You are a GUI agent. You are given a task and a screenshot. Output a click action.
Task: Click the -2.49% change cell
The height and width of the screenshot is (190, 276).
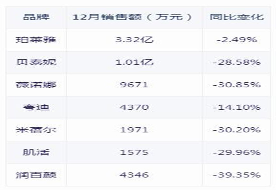point(236,40)
